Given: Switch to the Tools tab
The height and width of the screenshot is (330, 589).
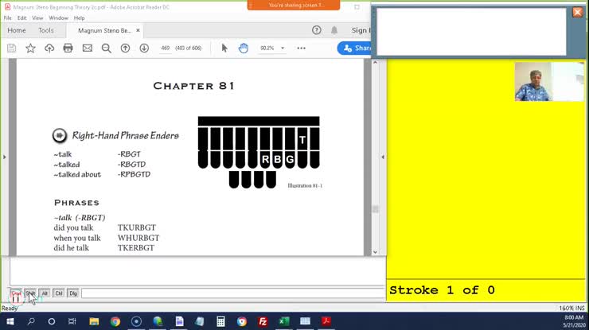Looking at the screenshot, I should (46, 30).
